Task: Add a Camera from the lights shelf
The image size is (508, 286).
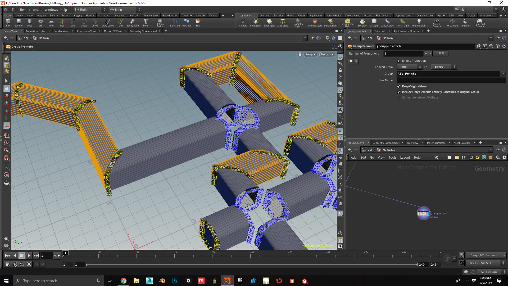Action: coord(243,23)
